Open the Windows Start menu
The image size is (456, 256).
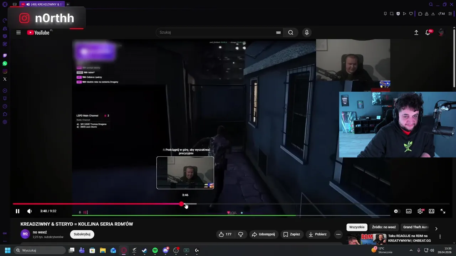[7, 250]
